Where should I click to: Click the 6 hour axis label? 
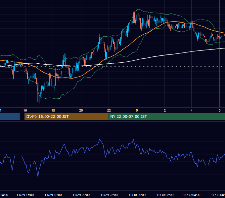219,111
